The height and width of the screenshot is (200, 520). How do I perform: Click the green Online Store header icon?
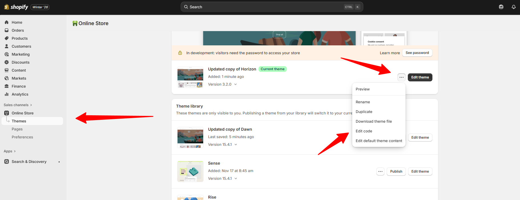click(75, 23)
